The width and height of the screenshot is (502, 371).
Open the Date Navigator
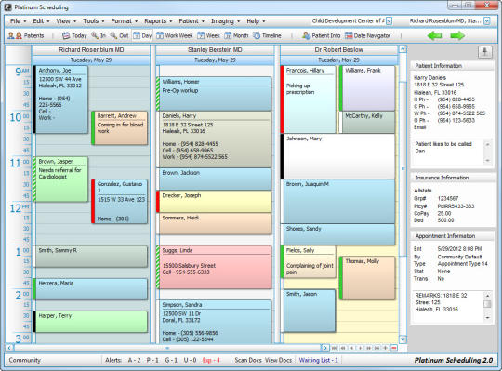[368, 35]
